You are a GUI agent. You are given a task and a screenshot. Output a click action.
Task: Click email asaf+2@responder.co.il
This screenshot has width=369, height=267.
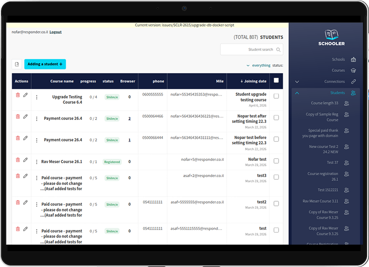pyautogui.click(x=203, y=176)
